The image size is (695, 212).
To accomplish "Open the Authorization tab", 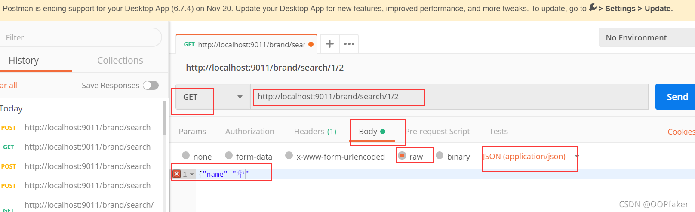I will point(249,131).
